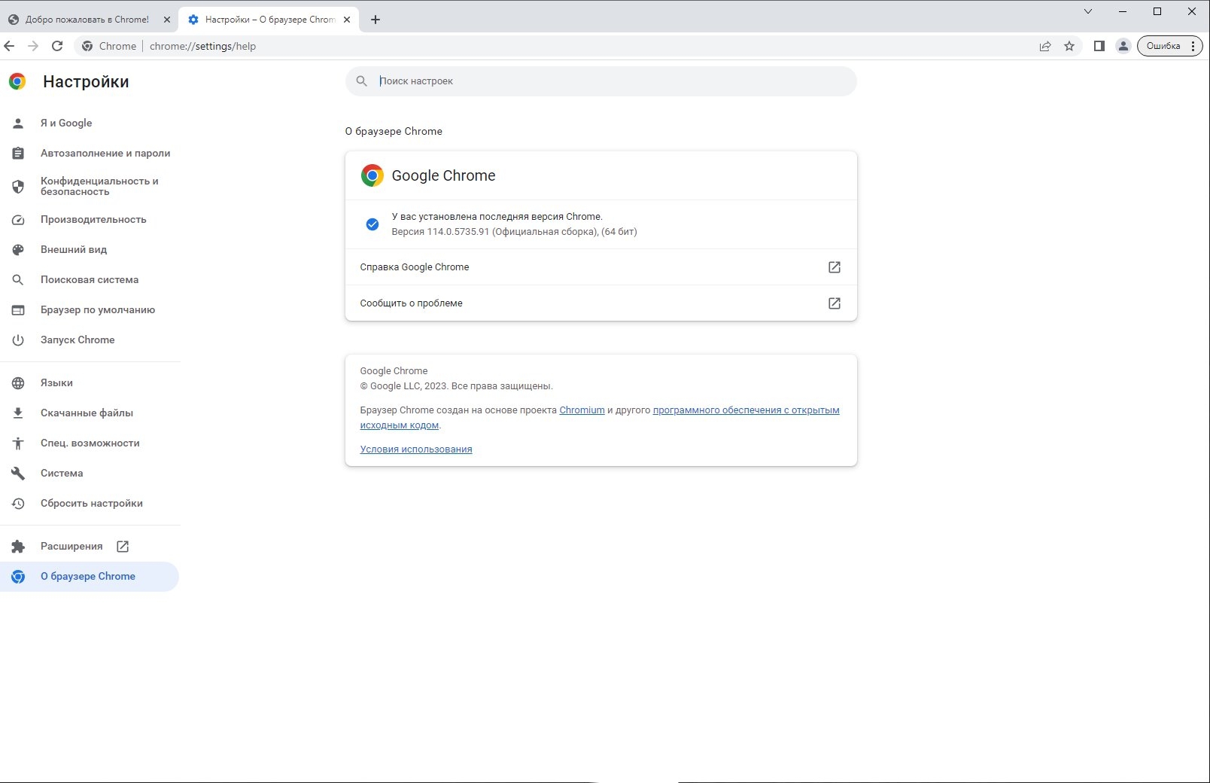The width and height of the screenshot is (1210, 783).
Task: Go back using the back arrow
Action: [x=9, y=46]
